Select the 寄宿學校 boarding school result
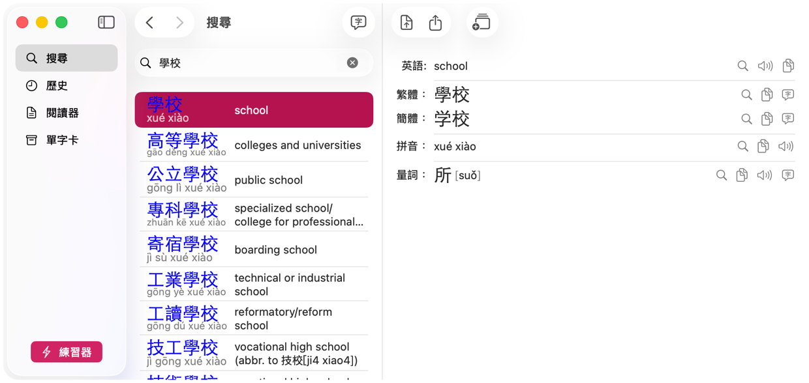 [254, 249]
